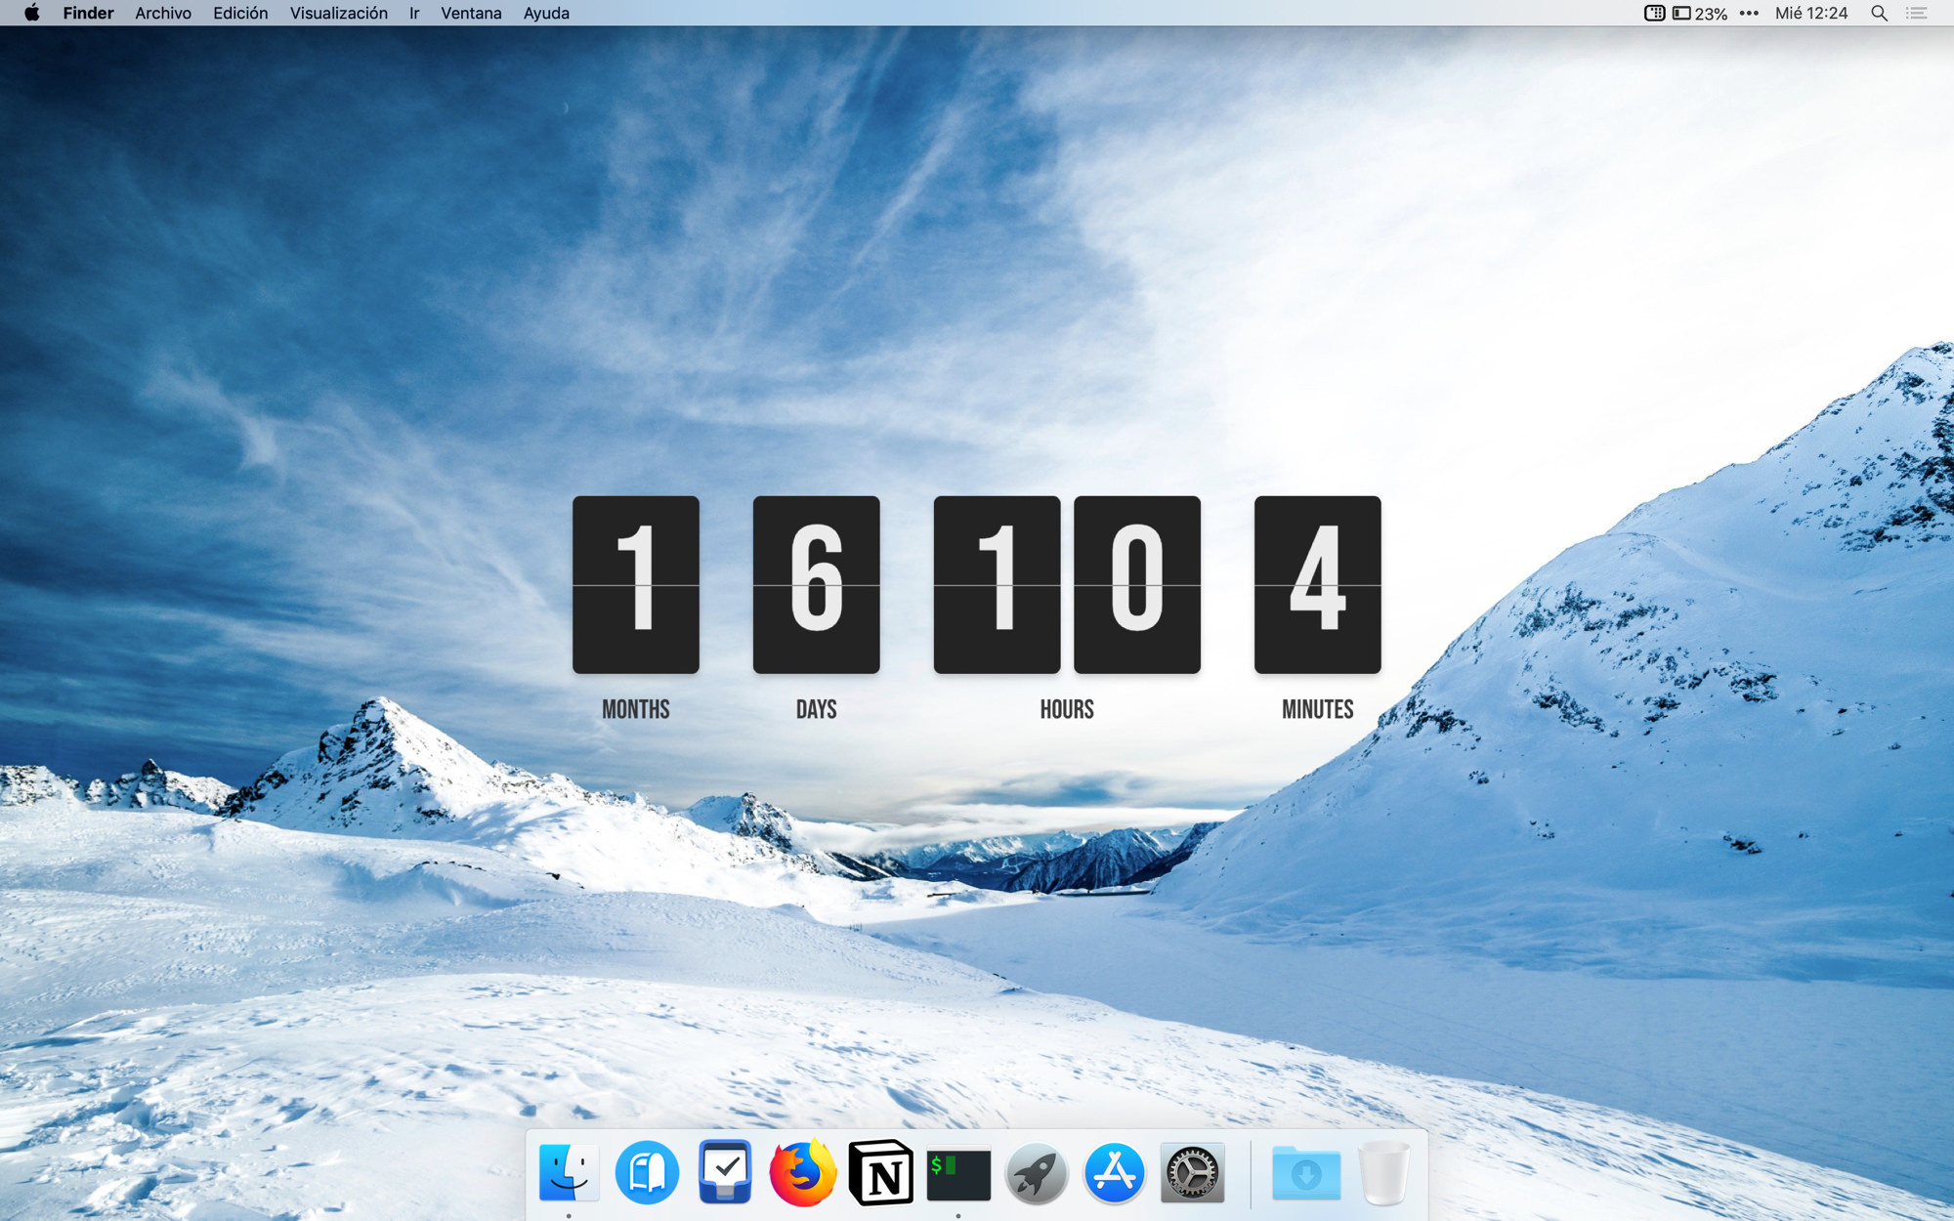
Task: Open Finder from the dock
Action: pos(569,1172)
